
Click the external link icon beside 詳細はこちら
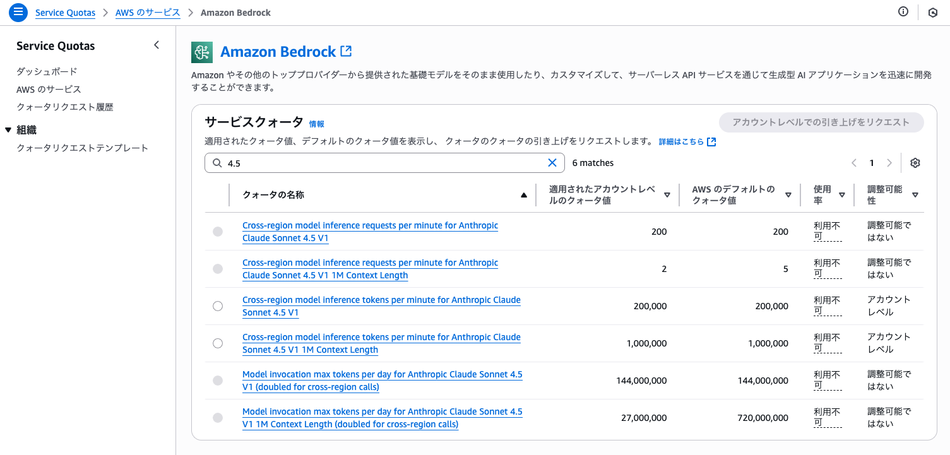pyautogui.click(x=711, y=141)
